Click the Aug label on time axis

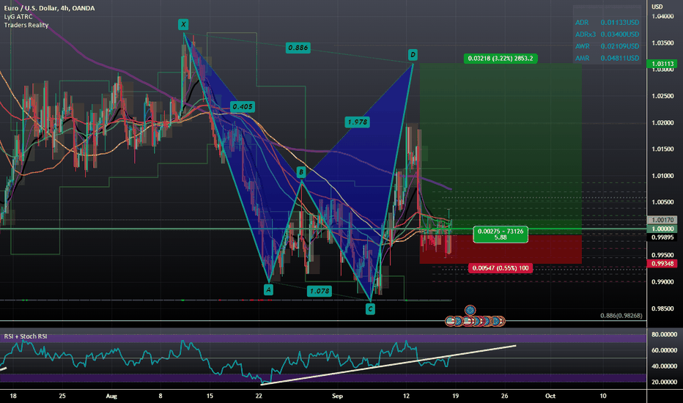[x=111, y=396]
